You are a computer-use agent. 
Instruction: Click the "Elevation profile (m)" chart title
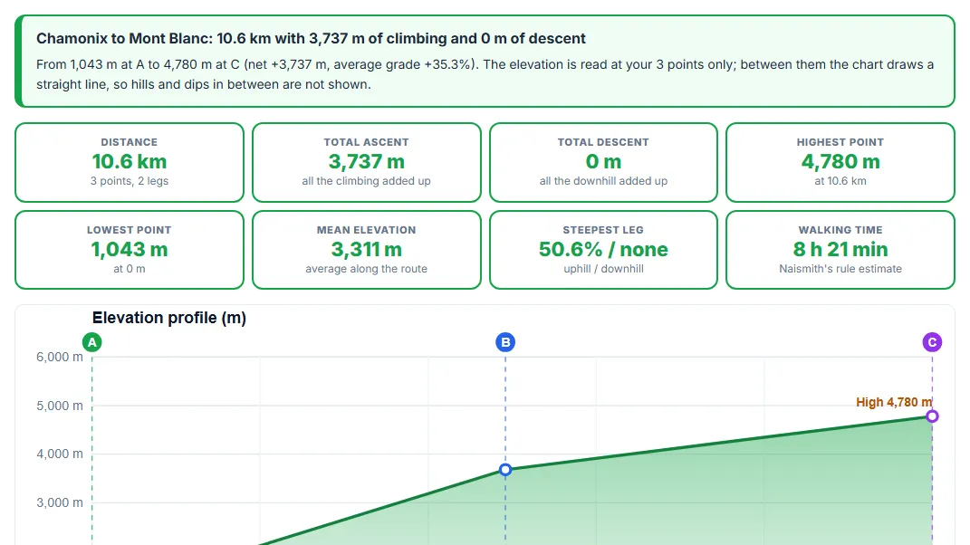168,318
